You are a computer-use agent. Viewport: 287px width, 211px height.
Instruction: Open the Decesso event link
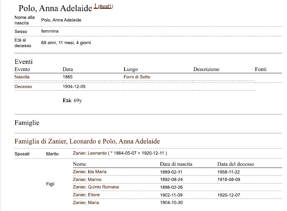pyautogui.click(x=23, y=87)
